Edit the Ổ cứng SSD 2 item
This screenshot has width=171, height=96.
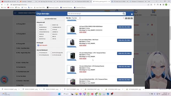click(148, 35)
